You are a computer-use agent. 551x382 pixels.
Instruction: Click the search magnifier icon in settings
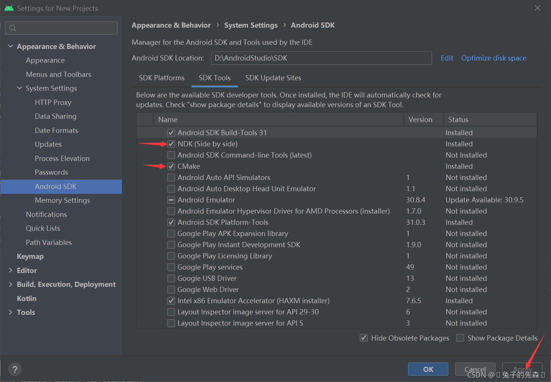pyautogui.click(x=13, y=28)
